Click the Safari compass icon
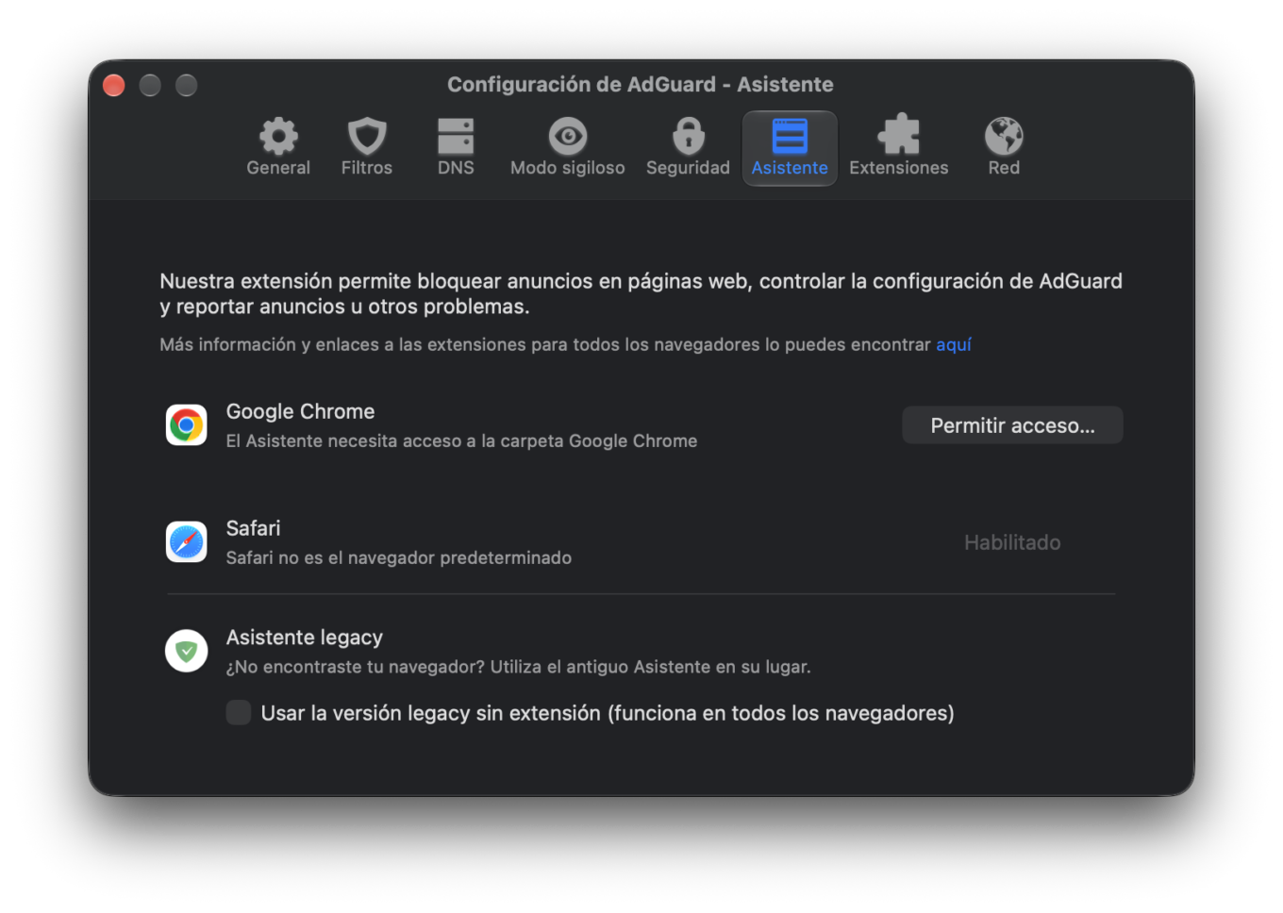This screenshot has height=913, width=1283. coord(187,542)
